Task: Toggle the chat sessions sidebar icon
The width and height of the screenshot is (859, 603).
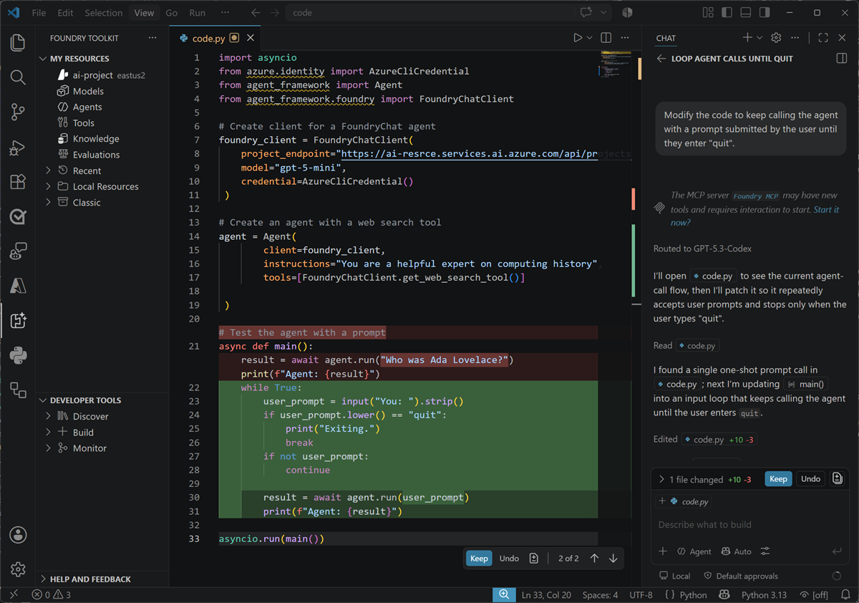Action: coord(842,59)
